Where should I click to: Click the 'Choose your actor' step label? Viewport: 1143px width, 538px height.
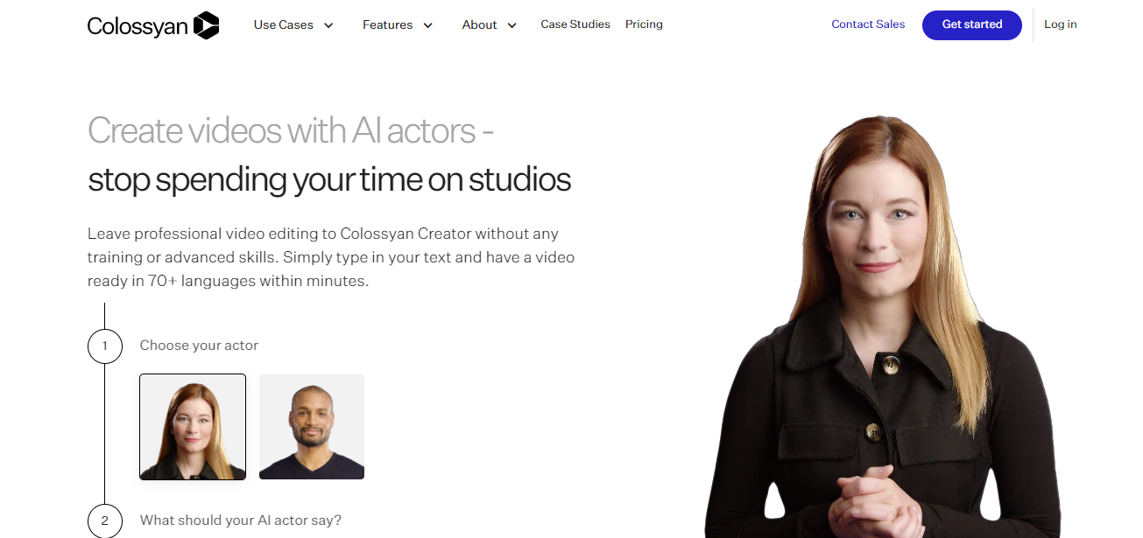tap(199, 346)
